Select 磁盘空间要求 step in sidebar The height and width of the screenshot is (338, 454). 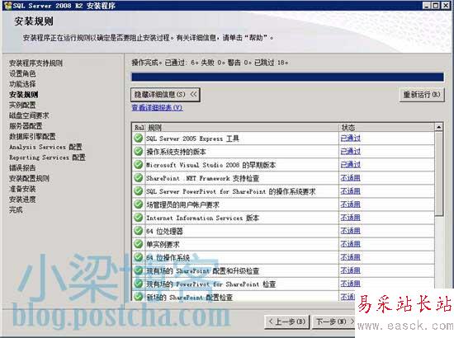tap(29, 115)
